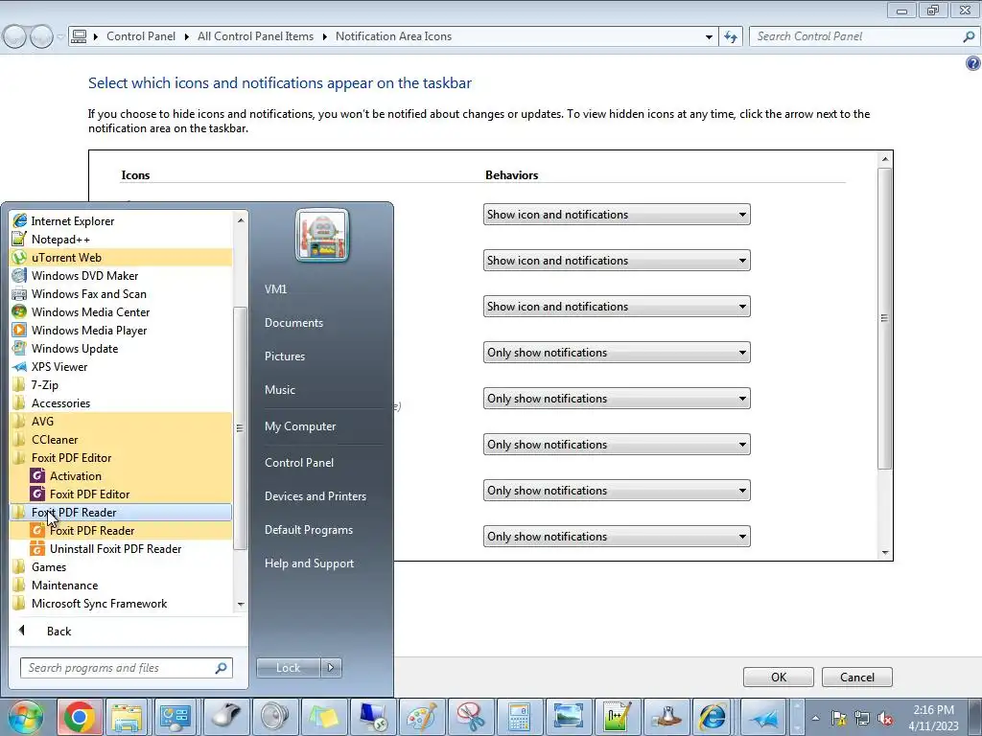Image resolution: width=982 pixels, height=736 pixels.
Task: Open Control Panel help question-mark icon
Action: point(972,62)
